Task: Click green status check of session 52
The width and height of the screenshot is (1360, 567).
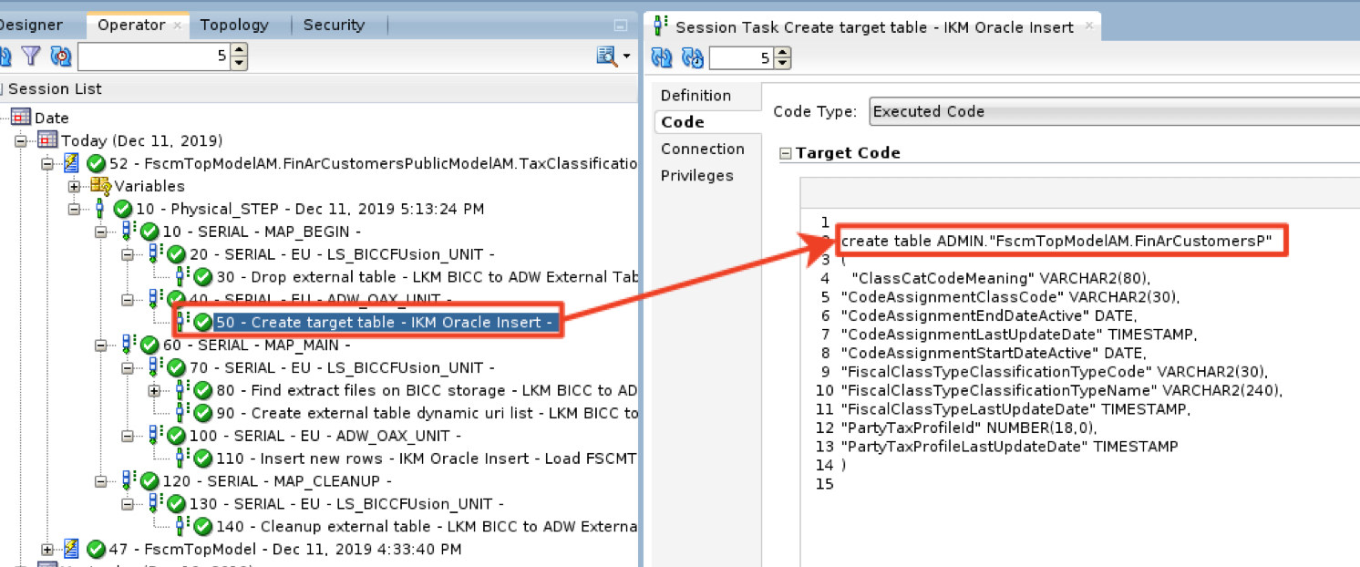Action: (96, 163)
